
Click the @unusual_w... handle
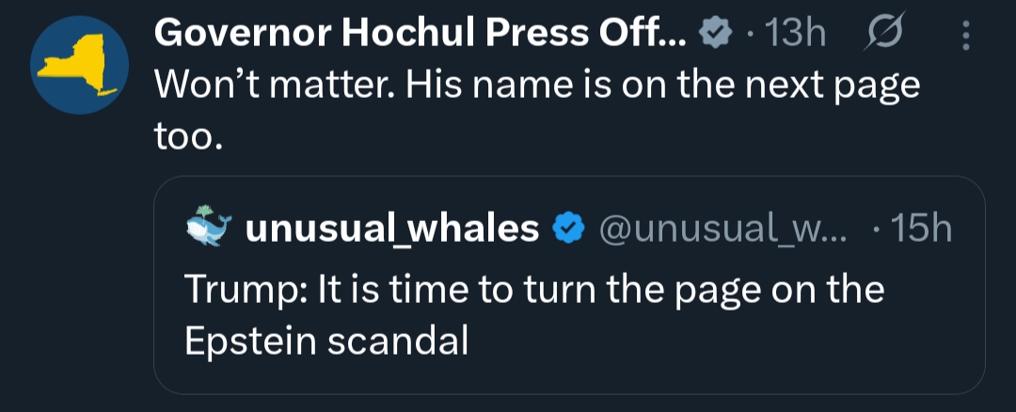click(x=722, y=229)
